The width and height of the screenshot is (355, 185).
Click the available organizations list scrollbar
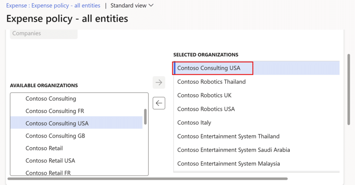coord(145,117)
